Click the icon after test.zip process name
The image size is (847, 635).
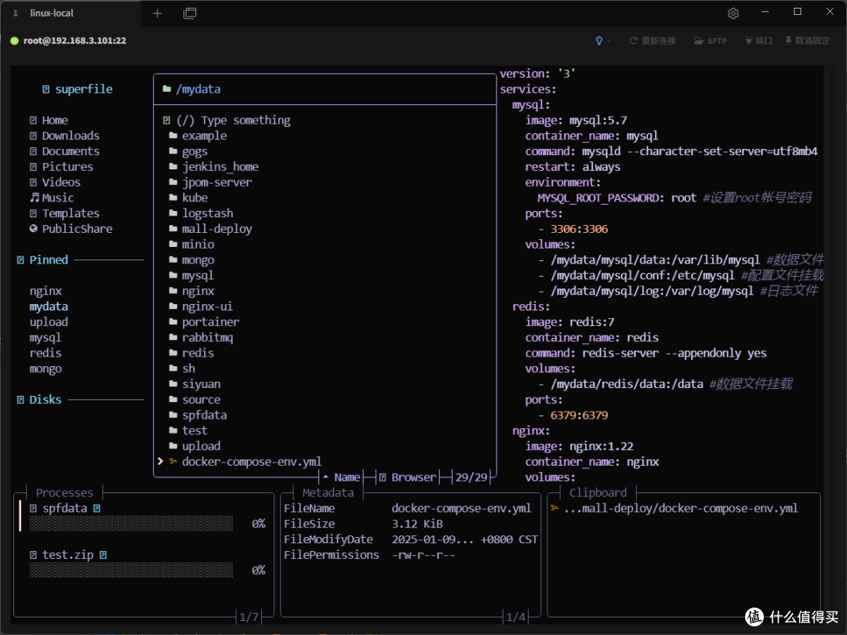[103, 554]
